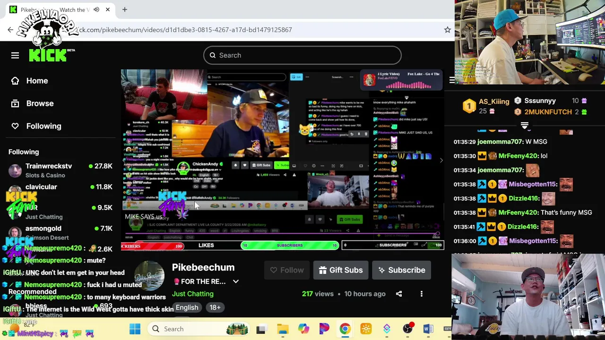
Task: Bookmark this page with the star icon
Action: tap(447, 30)
